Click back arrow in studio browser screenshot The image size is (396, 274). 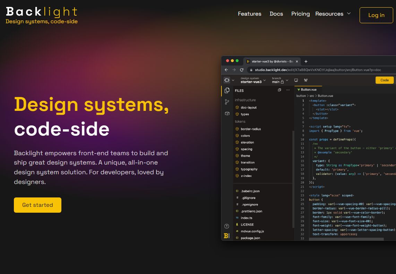[226, 70]
